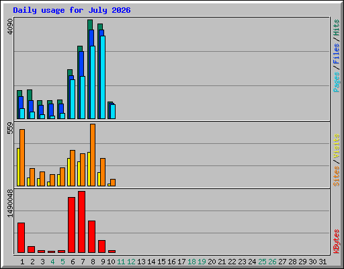Click the green x-axis day label 4
This screenshot has width=344, height=269.
point(52,262)
